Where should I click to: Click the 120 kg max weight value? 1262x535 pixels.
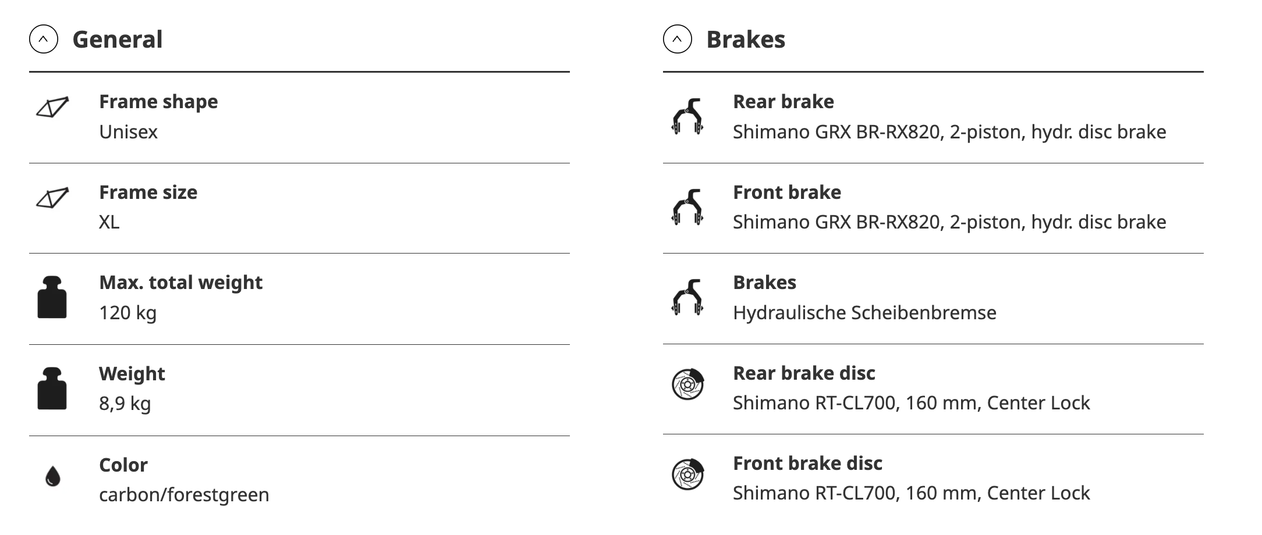[127, 313]
